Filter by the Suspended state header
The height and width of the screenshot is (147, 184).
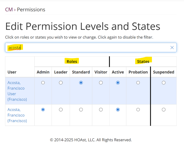(164, 72)
